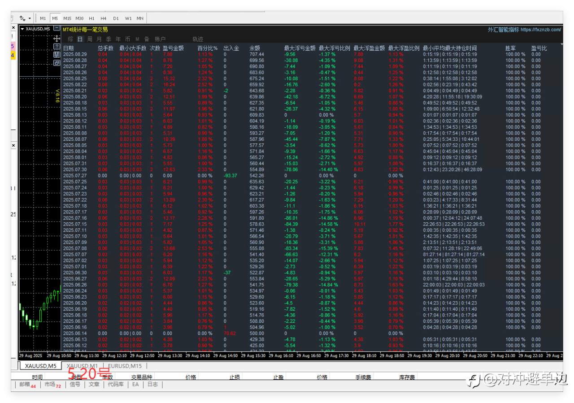Screen dimensions: 574x403
Task: Switch to H4 timeframe
Action: 104,18
